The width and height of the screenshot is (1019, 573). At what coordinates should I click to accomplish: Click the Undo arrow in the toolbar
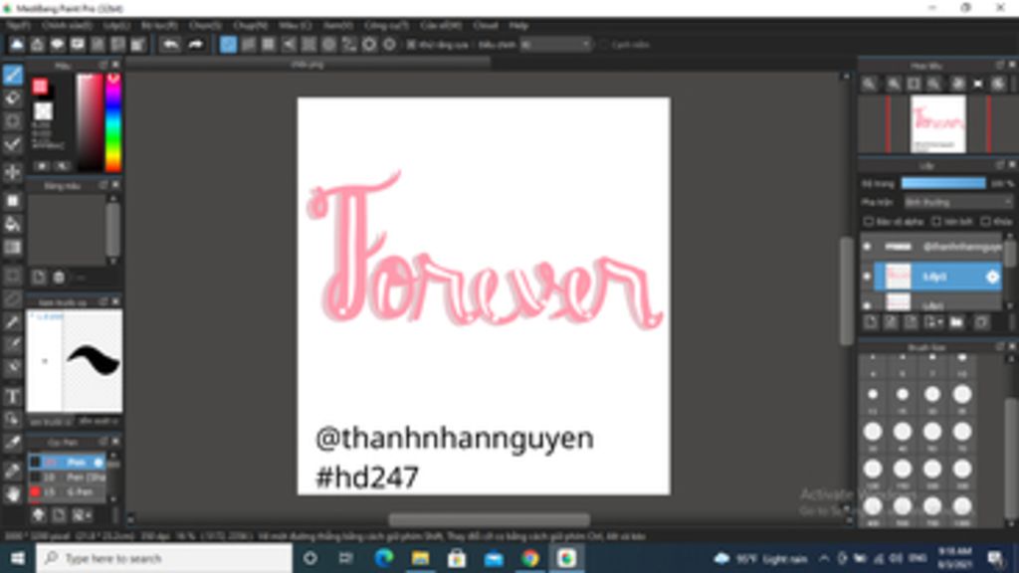click(x=170, y=44)
